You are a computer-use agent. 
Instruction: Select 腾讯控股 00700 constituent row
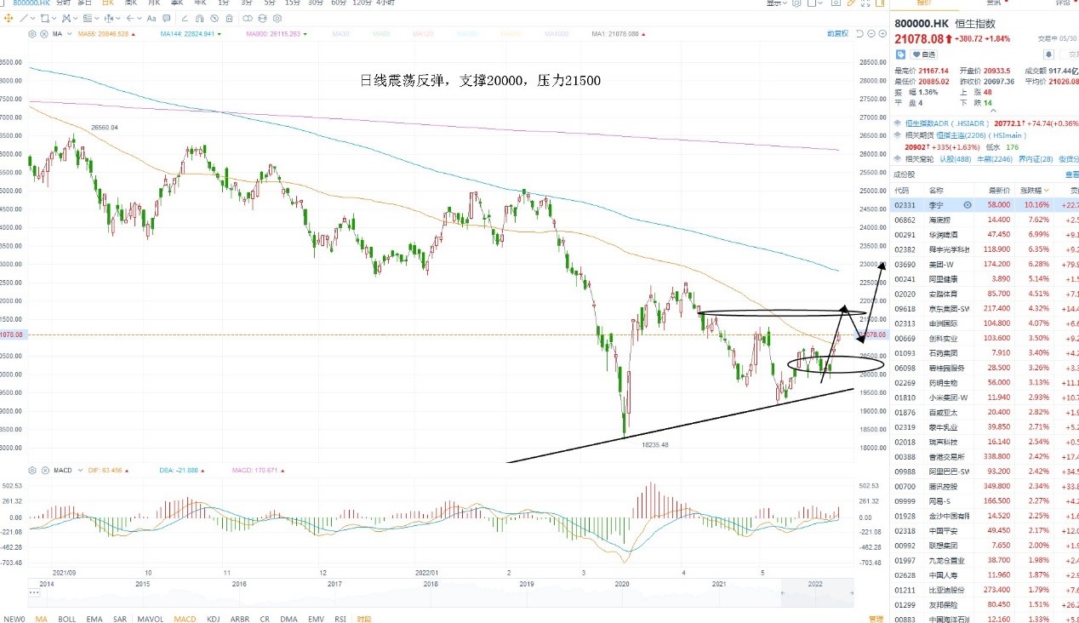coord(985,486)
